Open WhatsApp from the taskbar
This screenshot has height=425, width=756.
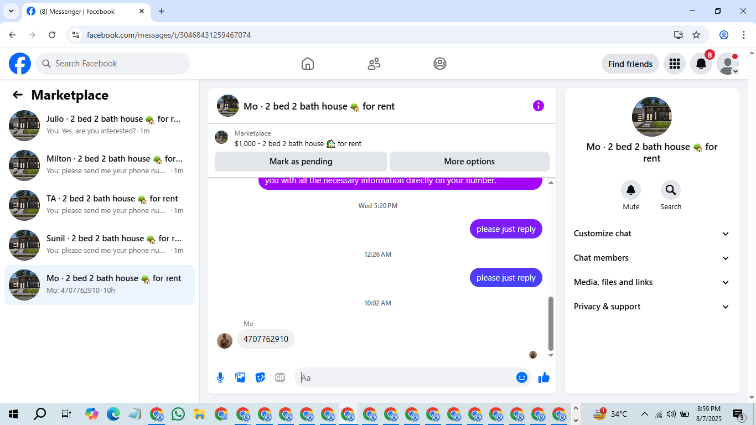[x=178, y=414]
